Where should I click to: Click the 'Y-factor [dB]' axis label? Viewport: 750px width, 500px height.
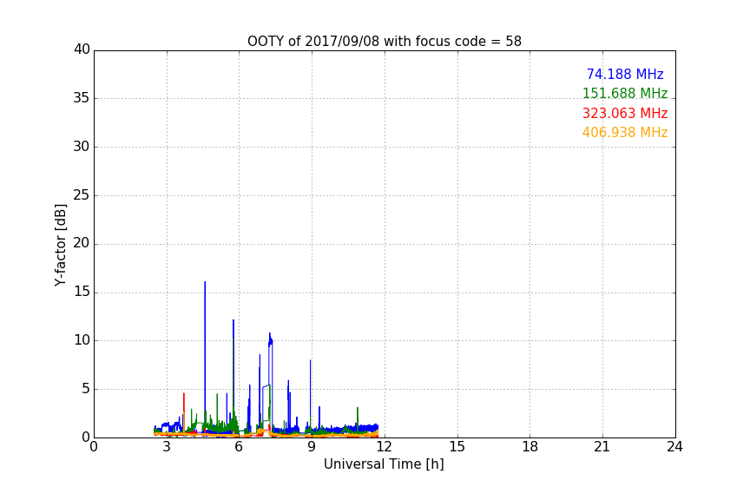[60, 245]
